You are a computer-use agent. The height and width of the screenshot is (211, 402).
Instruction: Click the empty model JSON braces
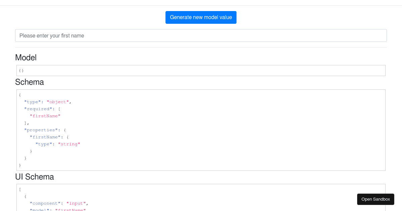pos(21,71)
